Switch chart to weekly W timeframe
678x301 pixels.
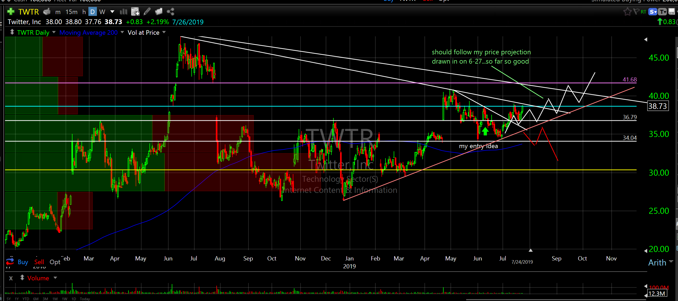pos(102,12)
